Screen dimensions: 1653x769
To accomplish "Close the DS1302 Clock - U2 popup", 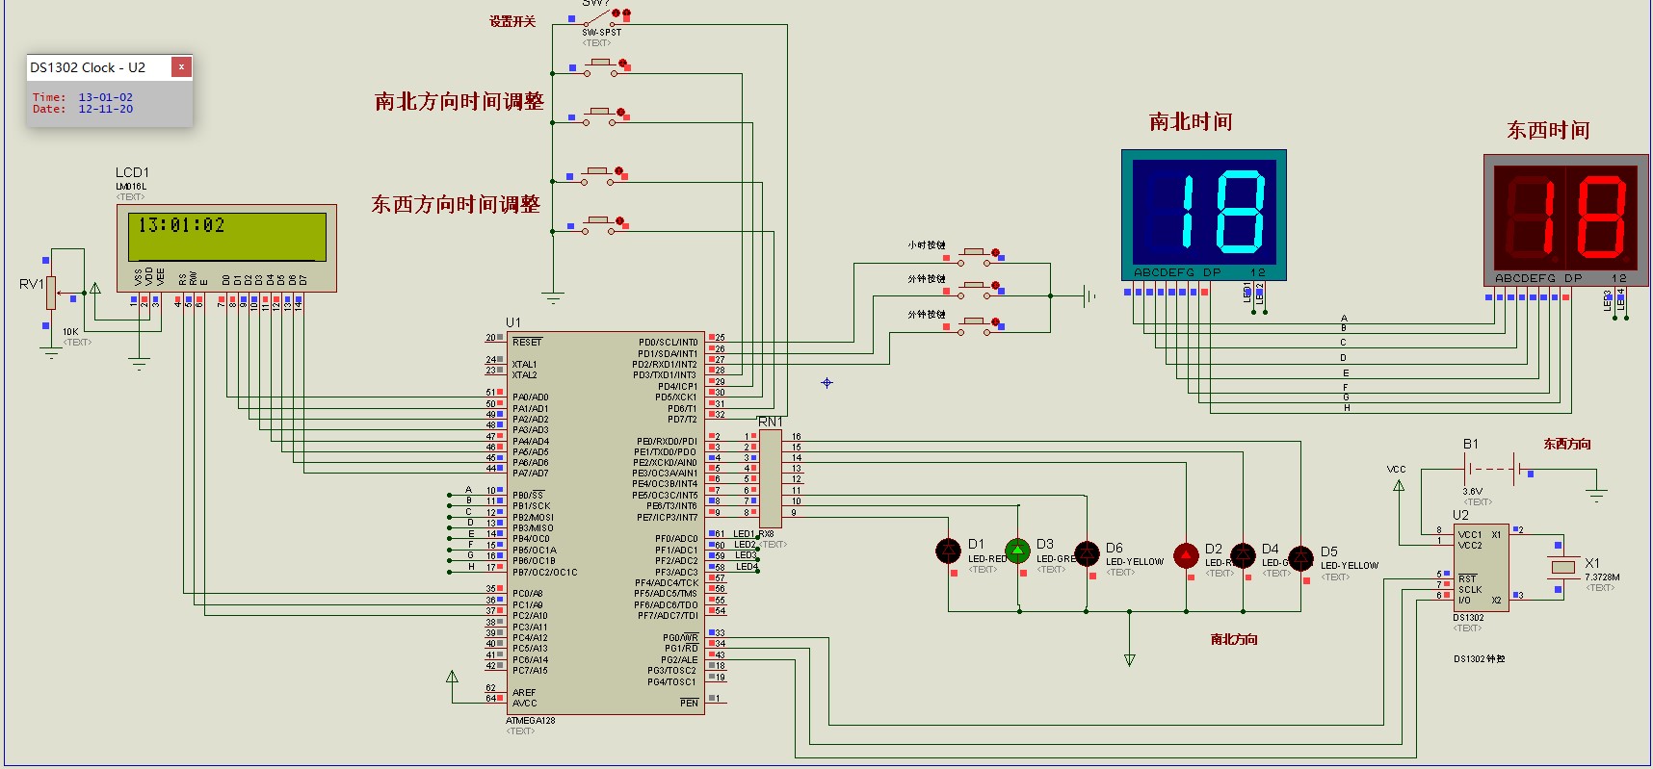I will click(x=181, y=66).
